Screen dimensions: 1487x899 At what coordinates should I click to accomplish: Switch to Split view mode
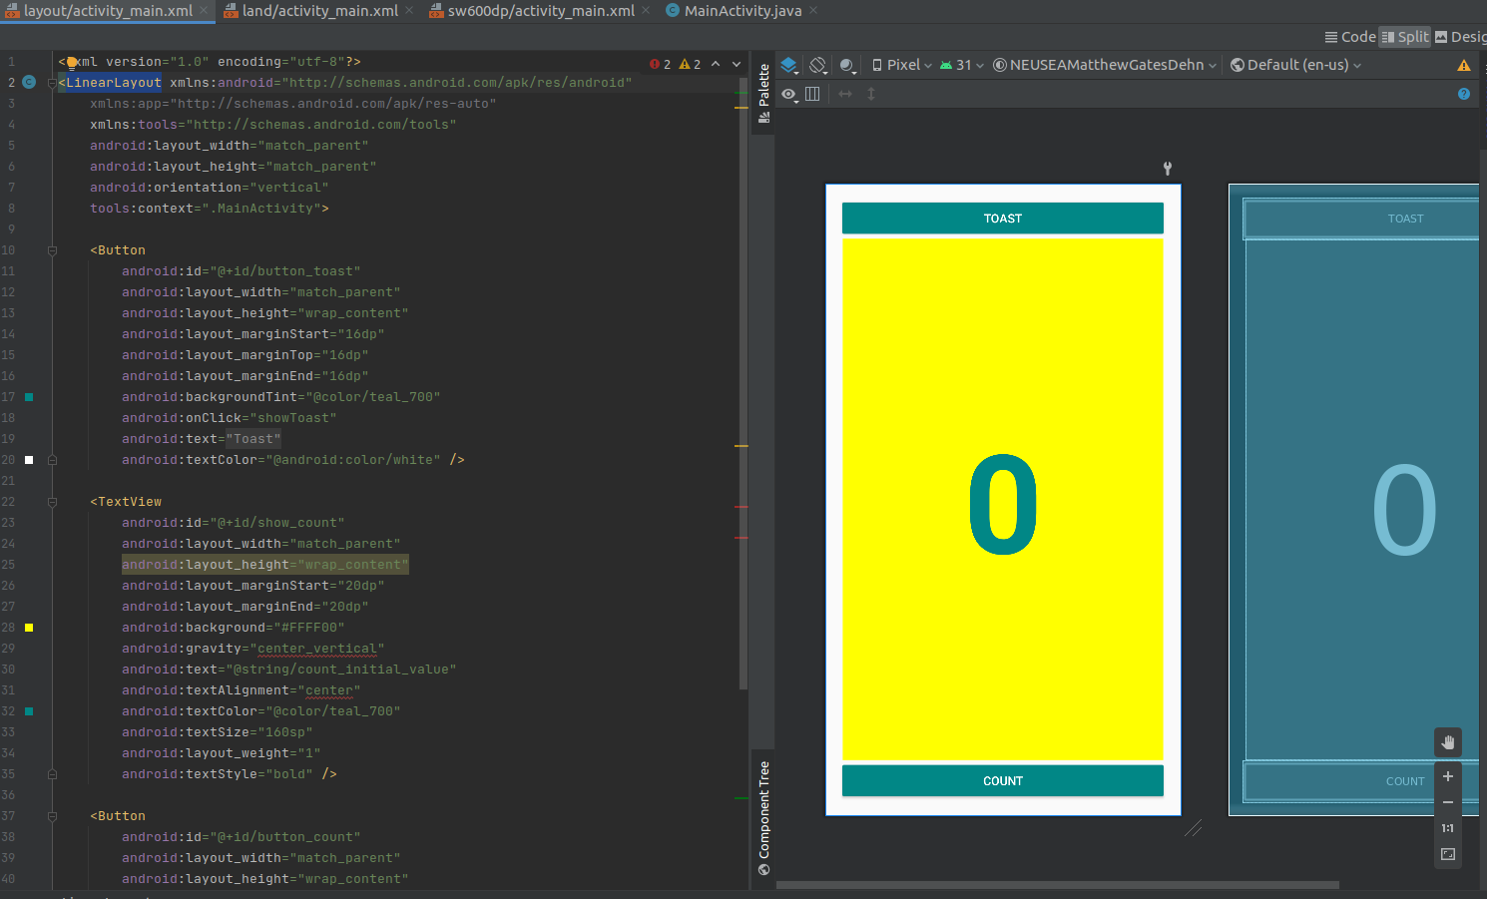pyautogui.click(x=1405, y=37)
